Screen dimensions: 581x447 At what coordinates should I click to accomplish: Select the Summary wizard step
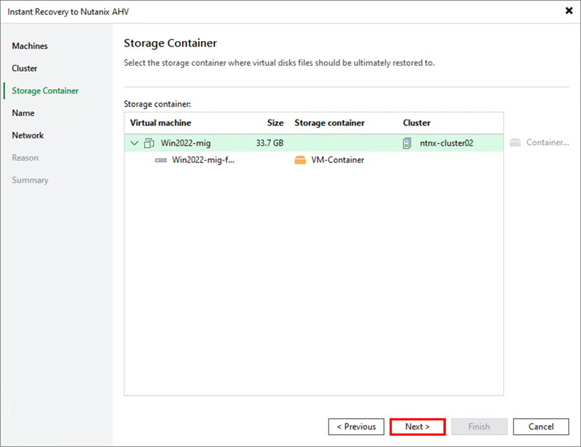pos(30,180)
